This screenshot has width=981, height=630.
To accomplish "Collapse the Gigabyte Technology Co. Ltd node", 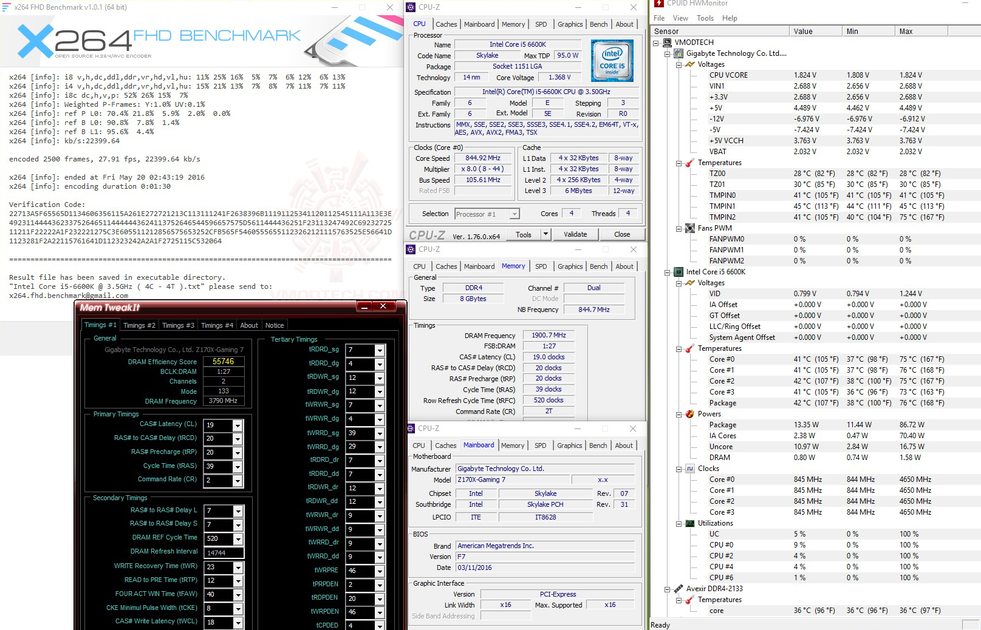I will [668, 54].
